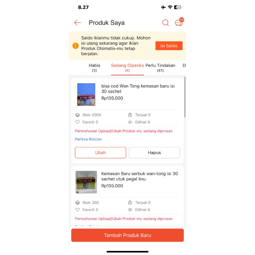255x255 pixels.
Task: Click Tambah Produk Baru button
Action: point(127,235)
